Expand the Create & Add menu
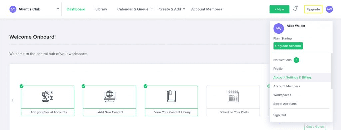Image resolution: width=341 pixels, height=130 pixels. 172,9
